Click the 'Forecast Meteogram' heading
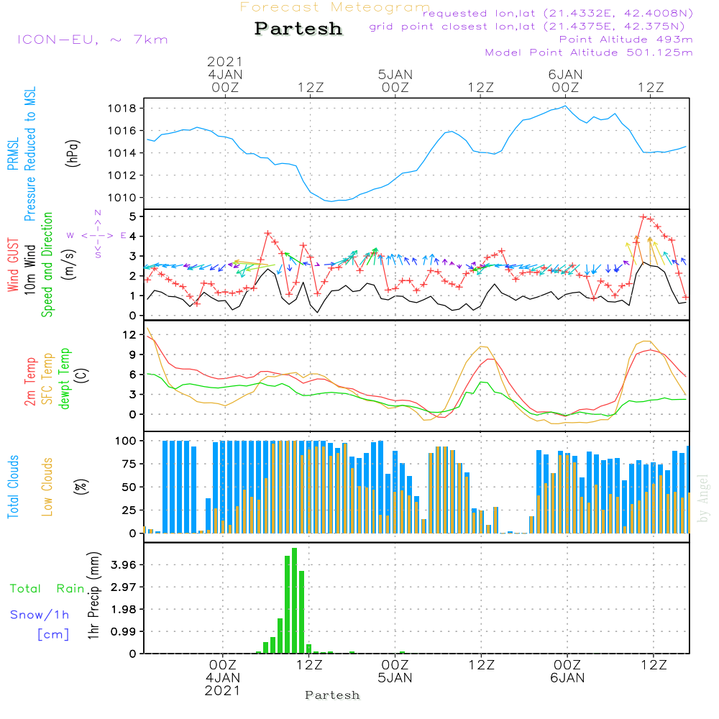The image size is (719, 719). (335, 7)
